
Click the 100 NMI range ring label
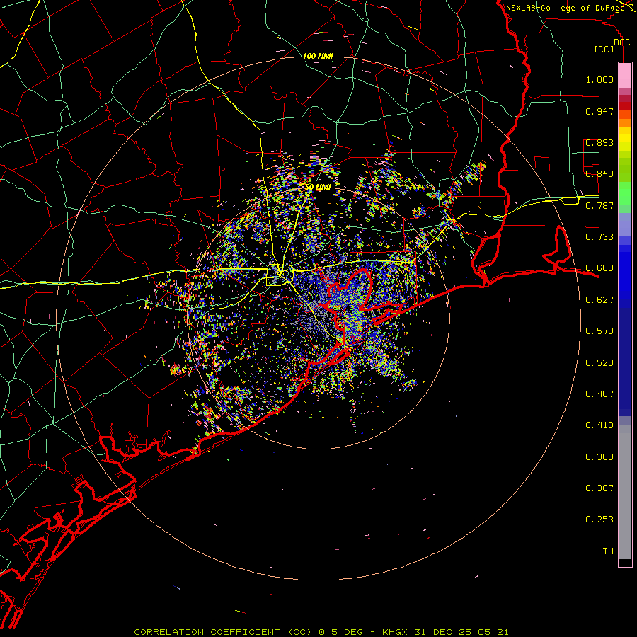[318, 56]
